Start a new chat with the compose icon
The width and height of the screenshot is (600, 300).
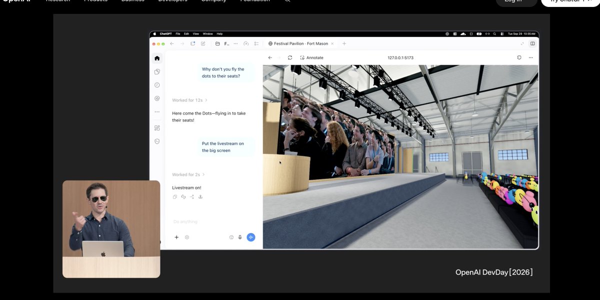[203, 44]
